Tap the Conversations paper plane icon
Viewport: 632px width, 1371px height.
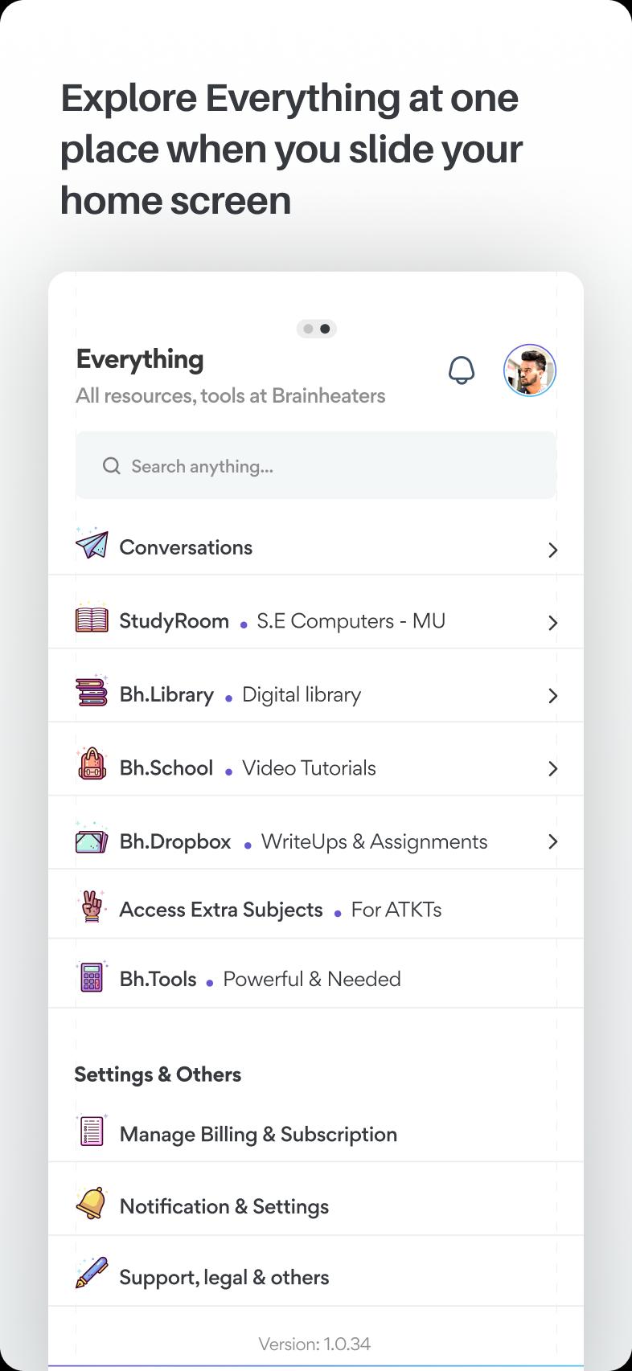tap(92, 544)
